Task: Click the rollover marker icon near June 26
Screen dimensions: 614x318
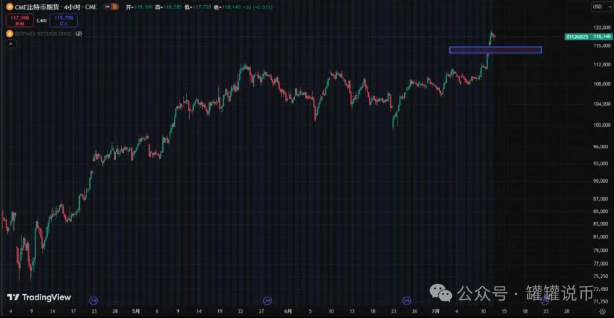Action: (x=407, y=301)
